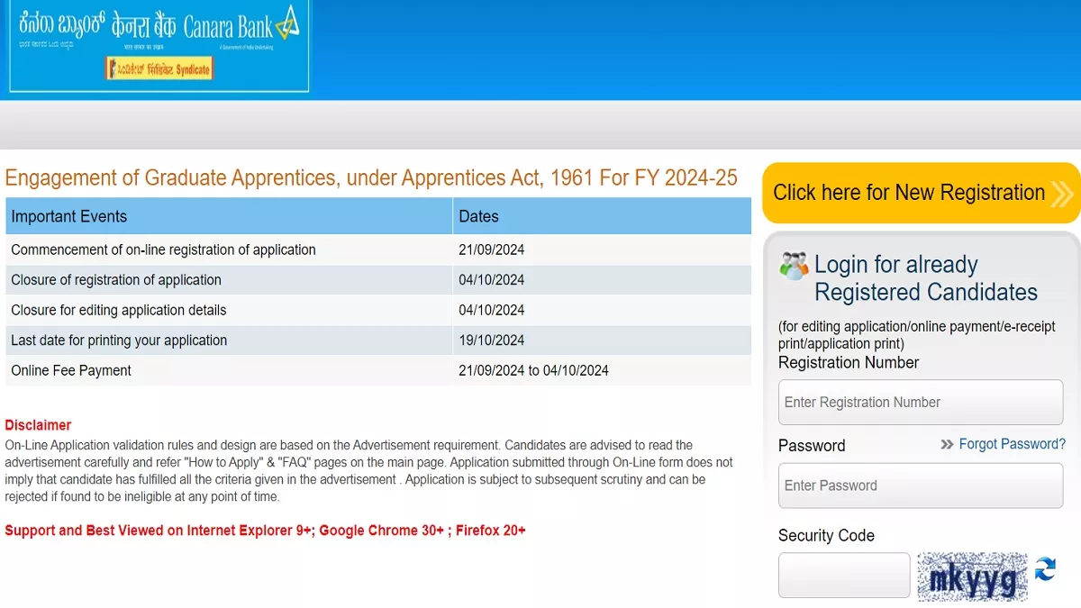Click the double arrow beside Forgot Password

(947, 444)
